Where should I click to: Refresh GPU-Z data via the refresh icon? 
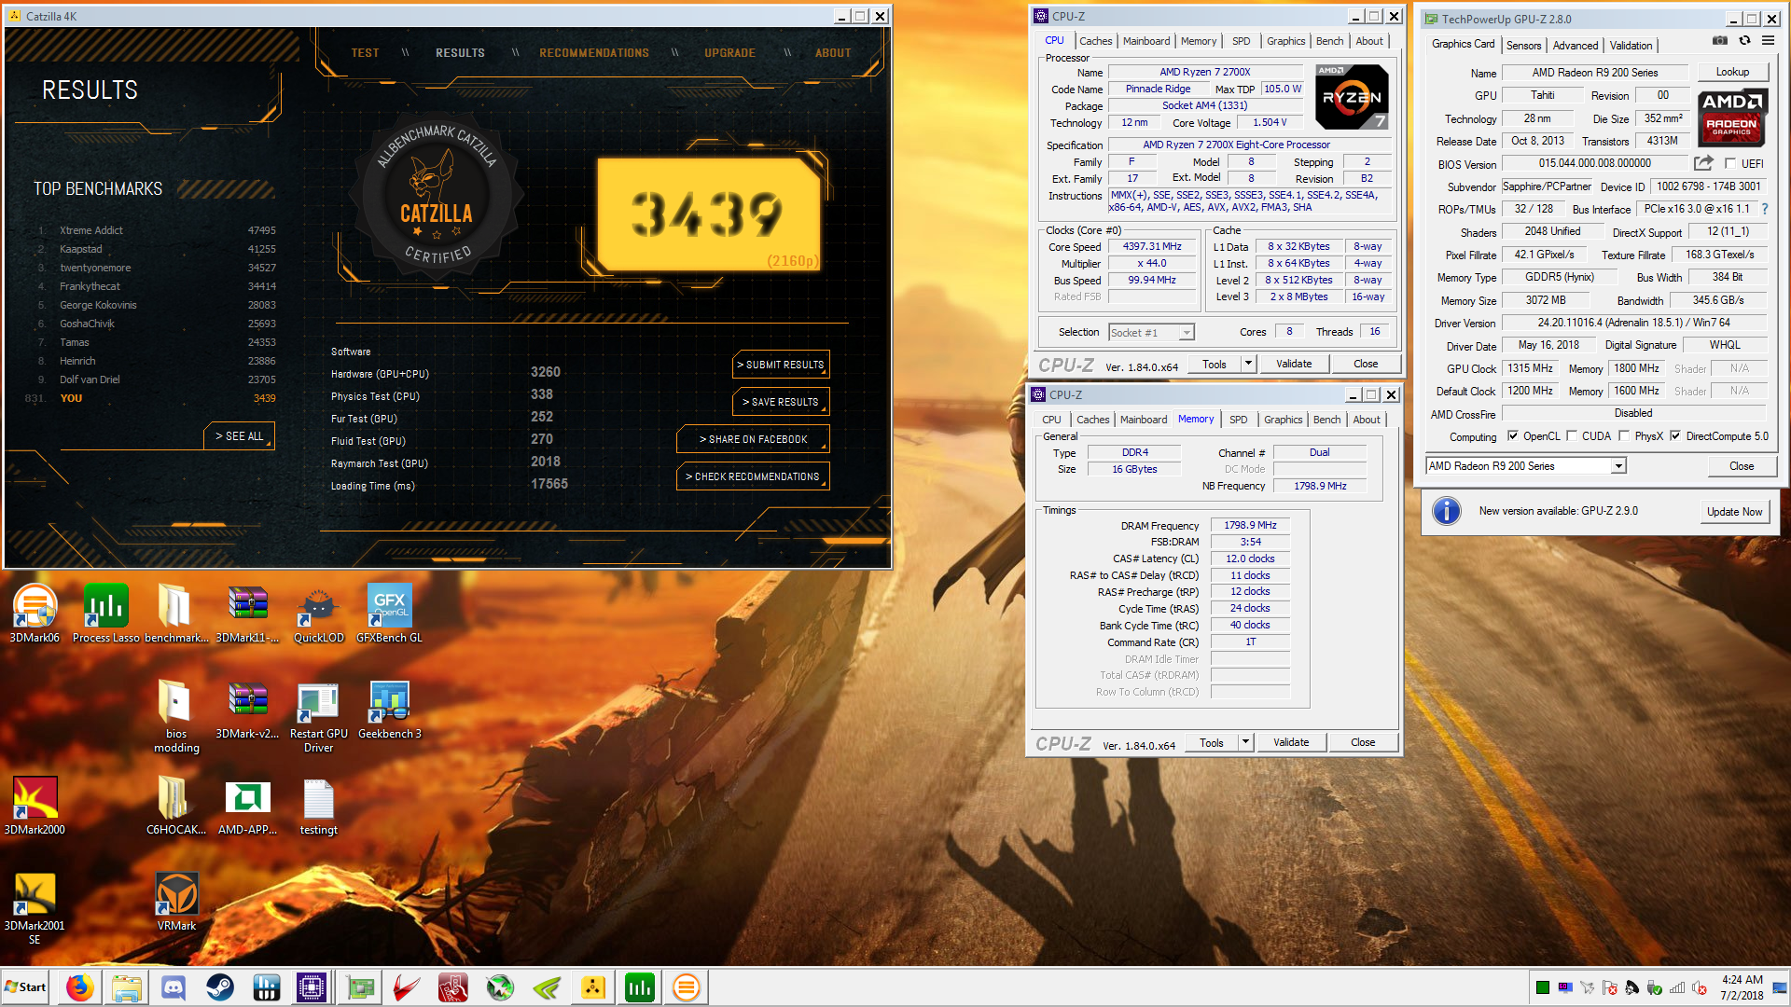[1744, 41]
